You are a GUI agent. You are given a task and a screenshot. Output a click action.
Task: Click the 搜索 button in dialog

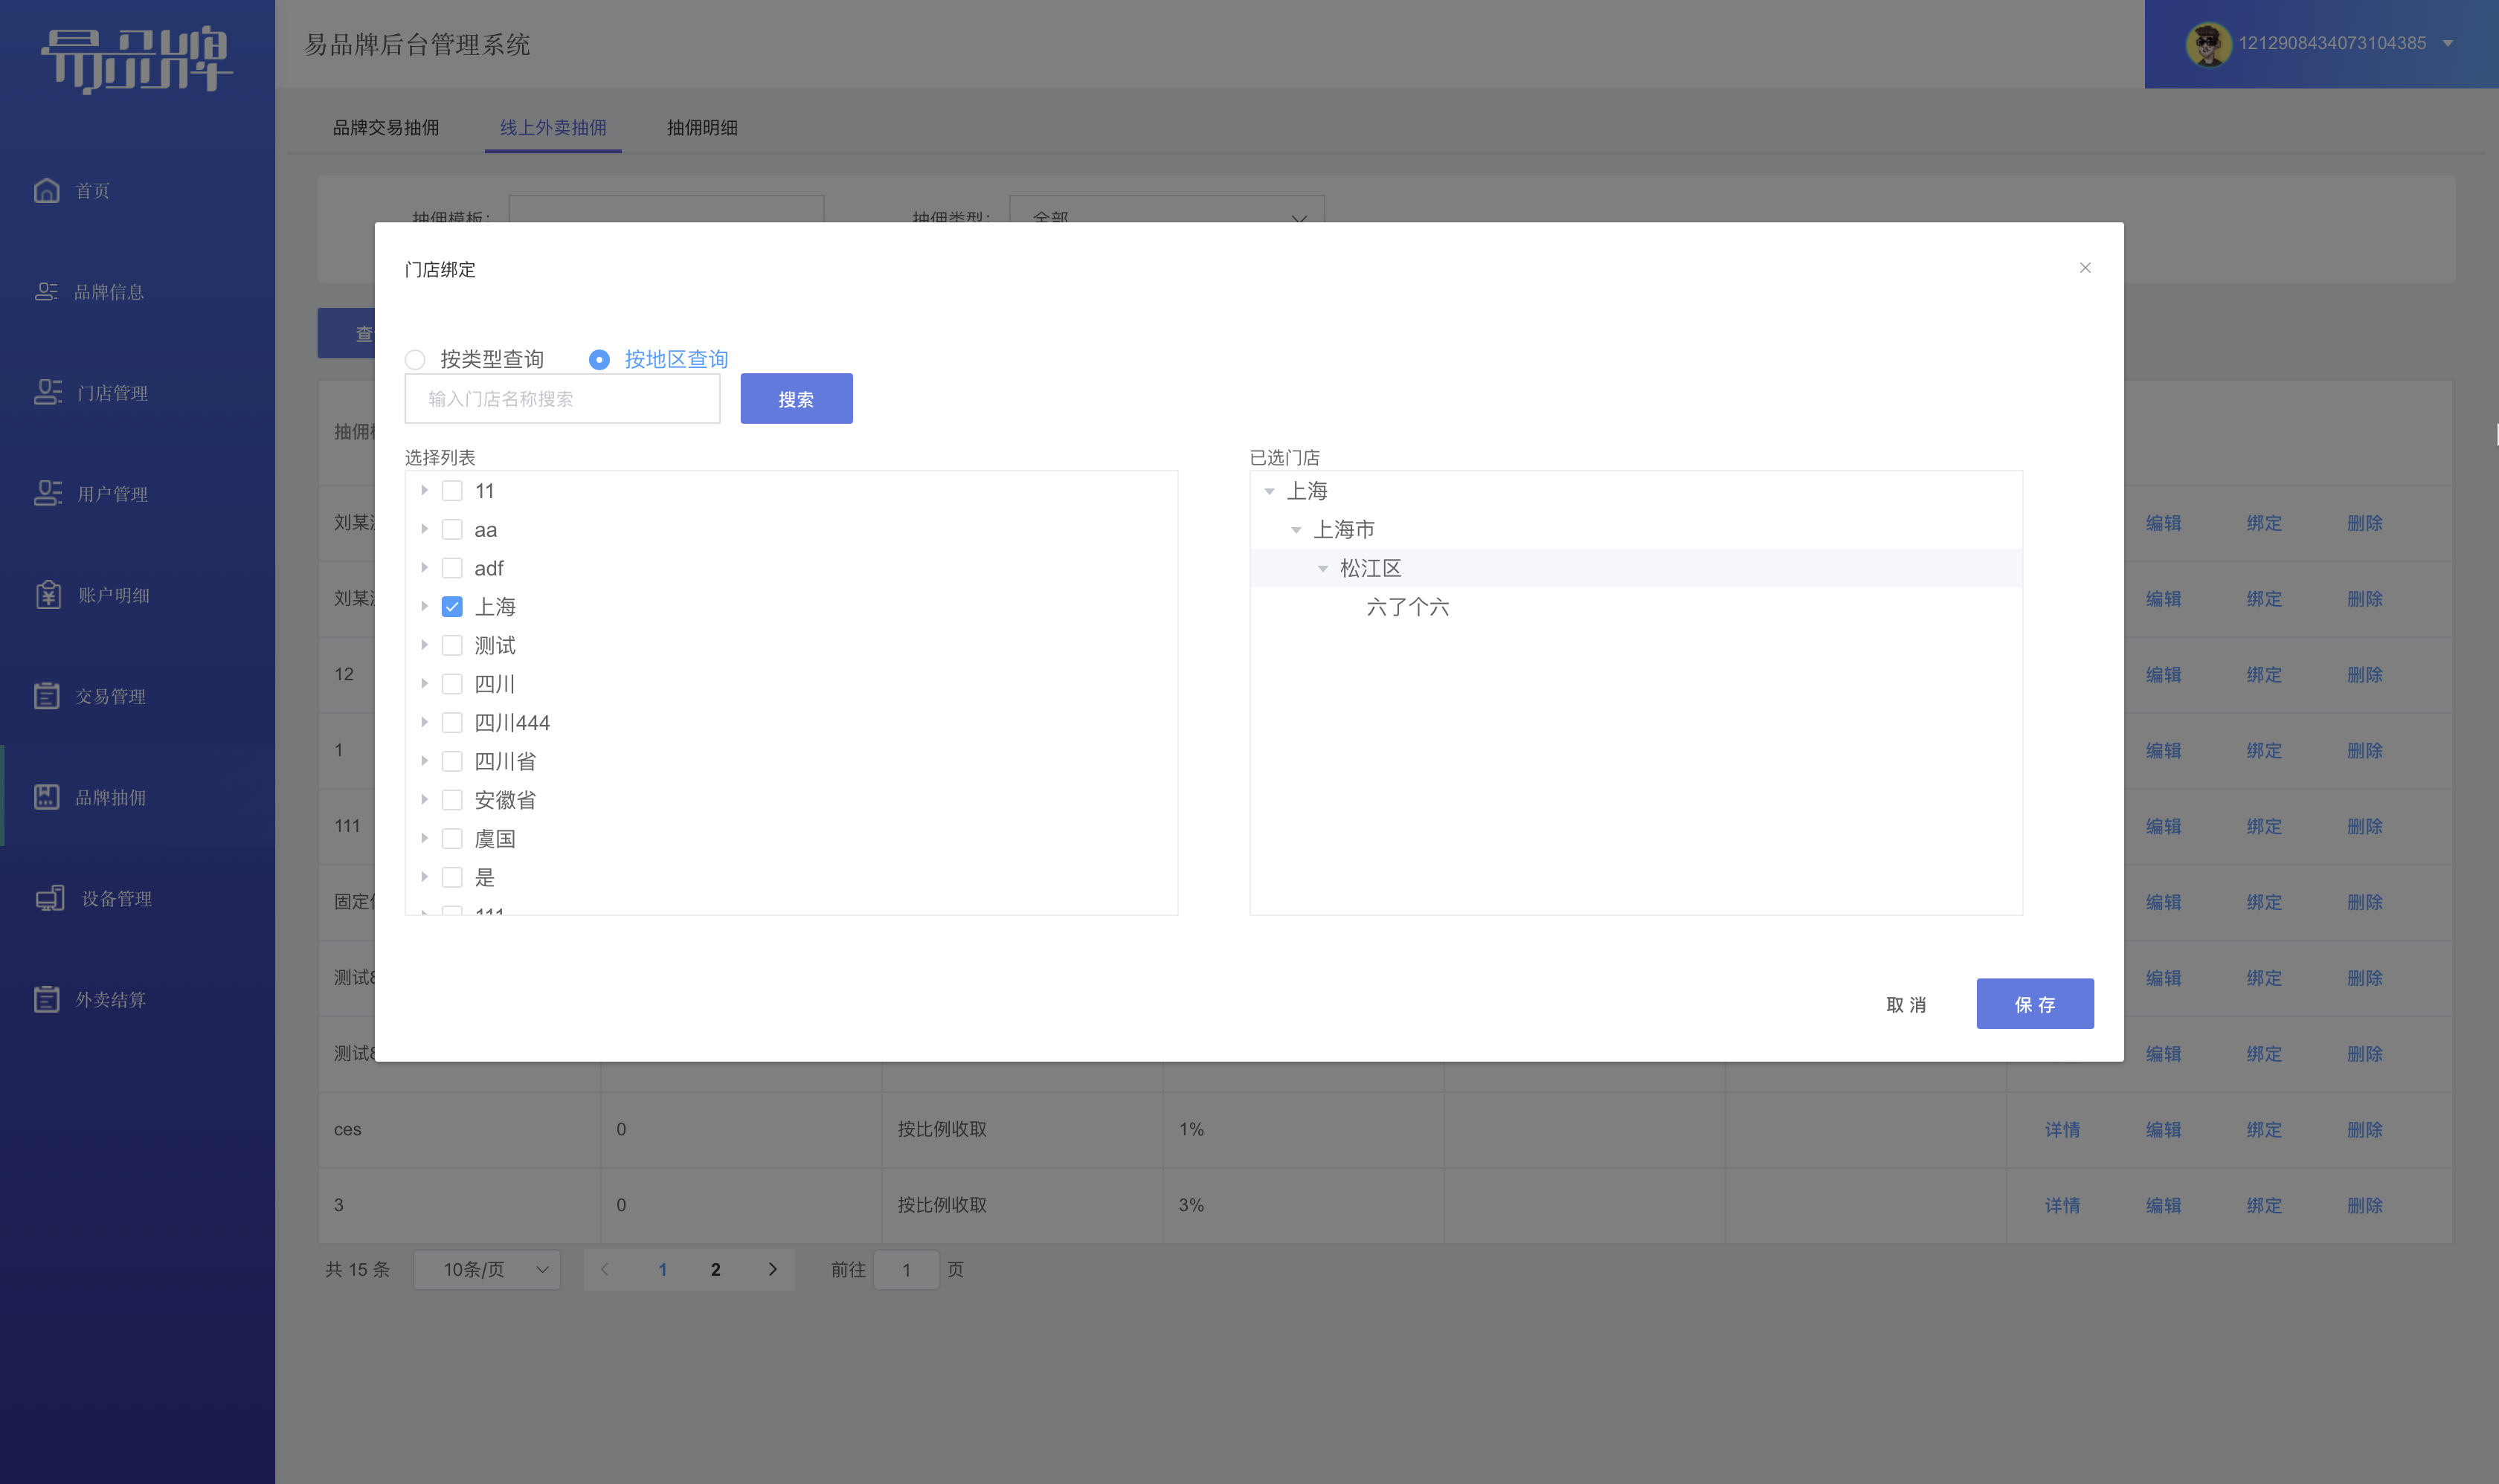point(797,399)
